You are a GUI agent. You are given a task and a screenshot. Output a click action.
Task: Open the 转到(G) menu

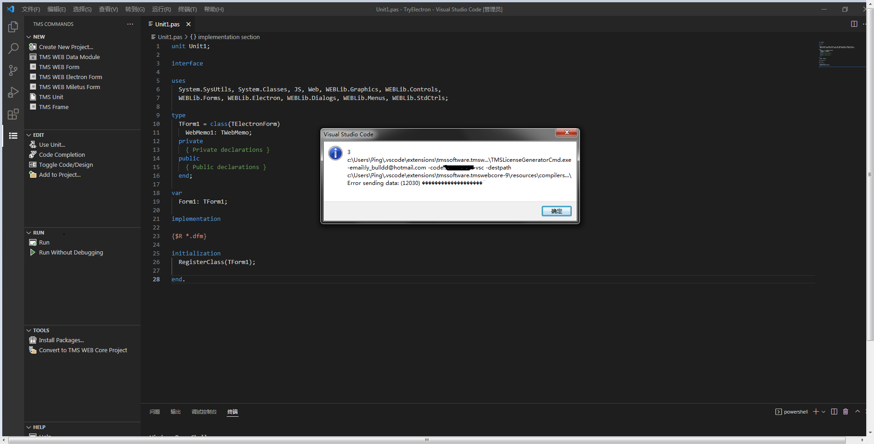click(x=135, y=9)
